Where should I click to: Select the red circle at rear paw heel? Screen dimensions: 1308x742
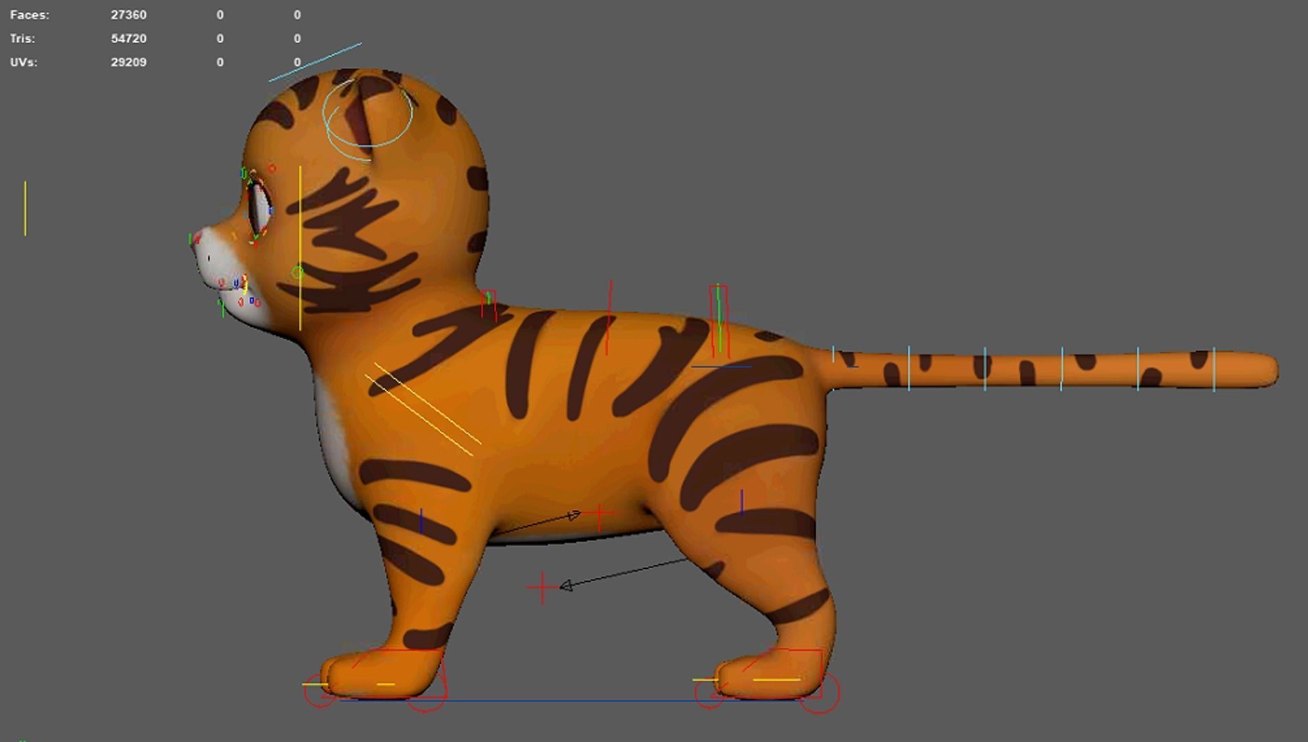point(820,694)
